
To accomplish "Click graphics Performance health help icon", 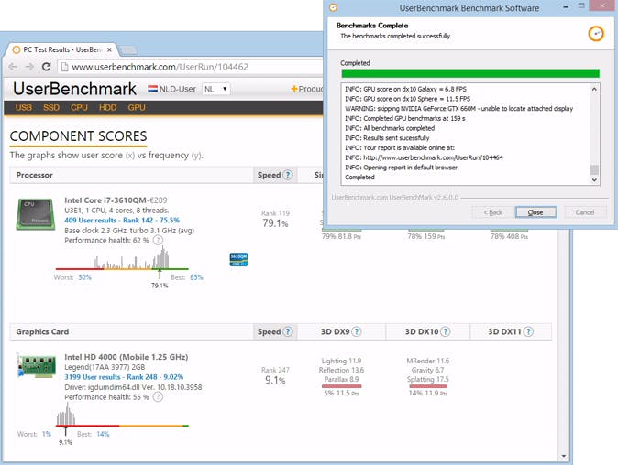I will [x=158, y=397].
